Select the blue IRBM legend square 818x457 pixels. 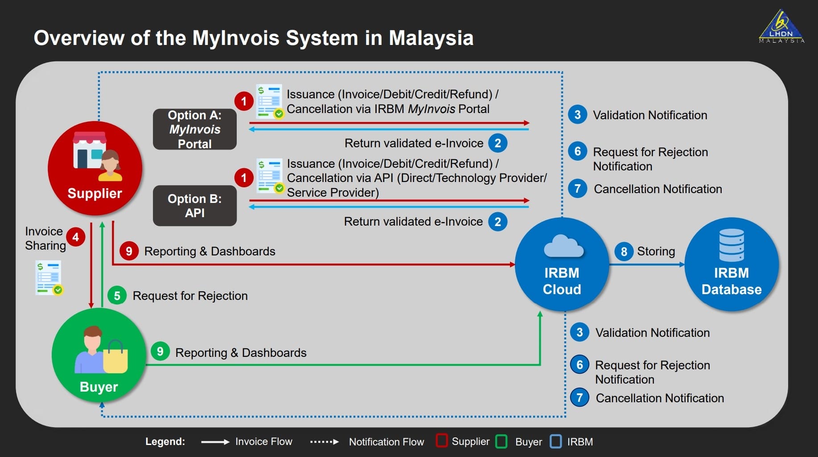click(556, 441)
